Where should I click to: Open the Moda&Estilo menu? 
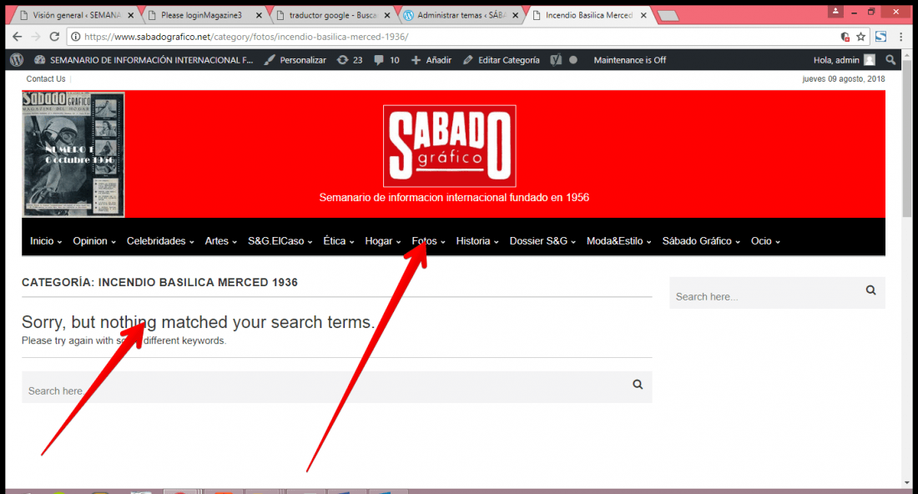[x=619, y=240]
